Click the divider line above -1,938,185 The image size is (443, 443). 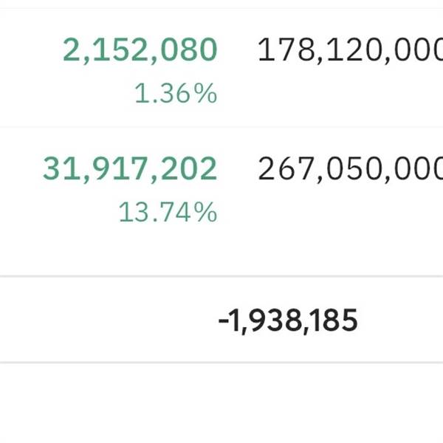[x=221, y=277]
